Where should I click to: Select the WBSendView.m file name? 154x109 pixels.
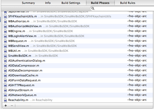tap(19, 46)
